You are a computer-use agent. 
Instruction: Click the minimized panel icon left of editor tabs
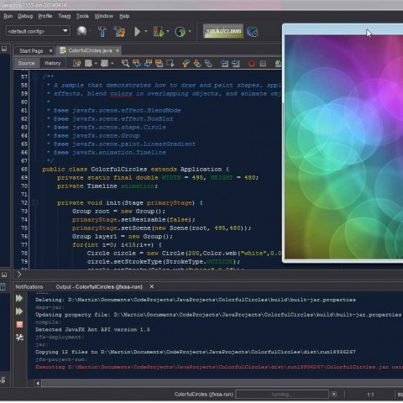[4, 49]
